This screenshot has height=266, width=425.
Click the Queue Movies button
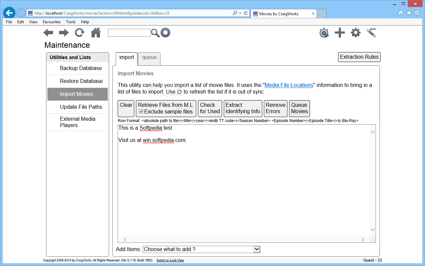click(299, 108)
